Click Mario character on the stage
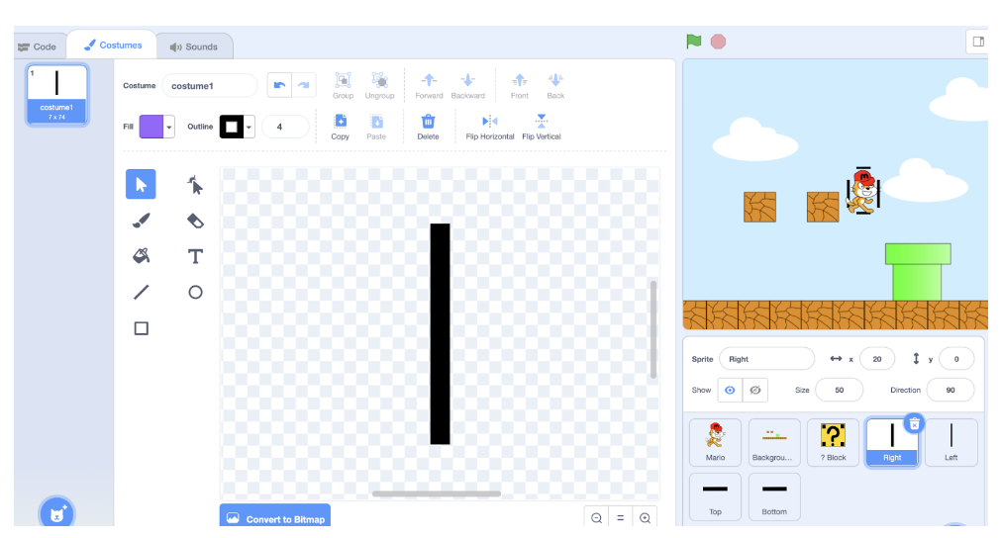Screen dimensions: 1002x538 tap(862, 191)
